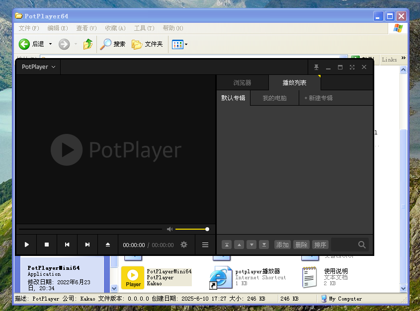The height and width of the screenshot is (311, 420).
Task: Pin PotPlayer window always on top
Action: [x=316, y=67]
